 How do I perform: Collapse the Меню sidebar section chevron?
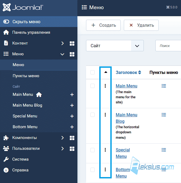[62, 54]
